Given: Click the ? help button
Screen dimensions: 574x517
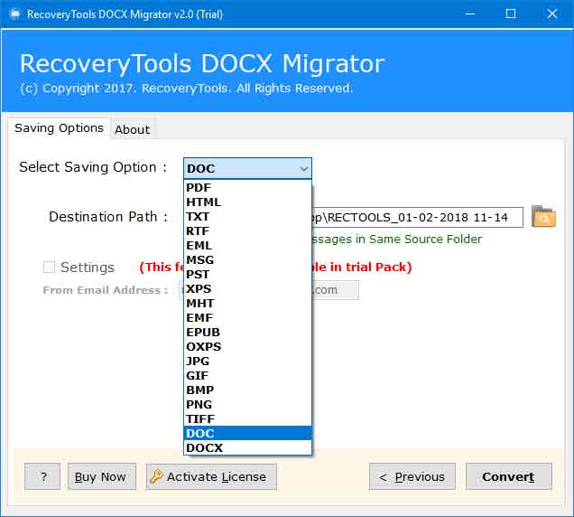Looking at the screenshot, I should (x=42, y=476).
